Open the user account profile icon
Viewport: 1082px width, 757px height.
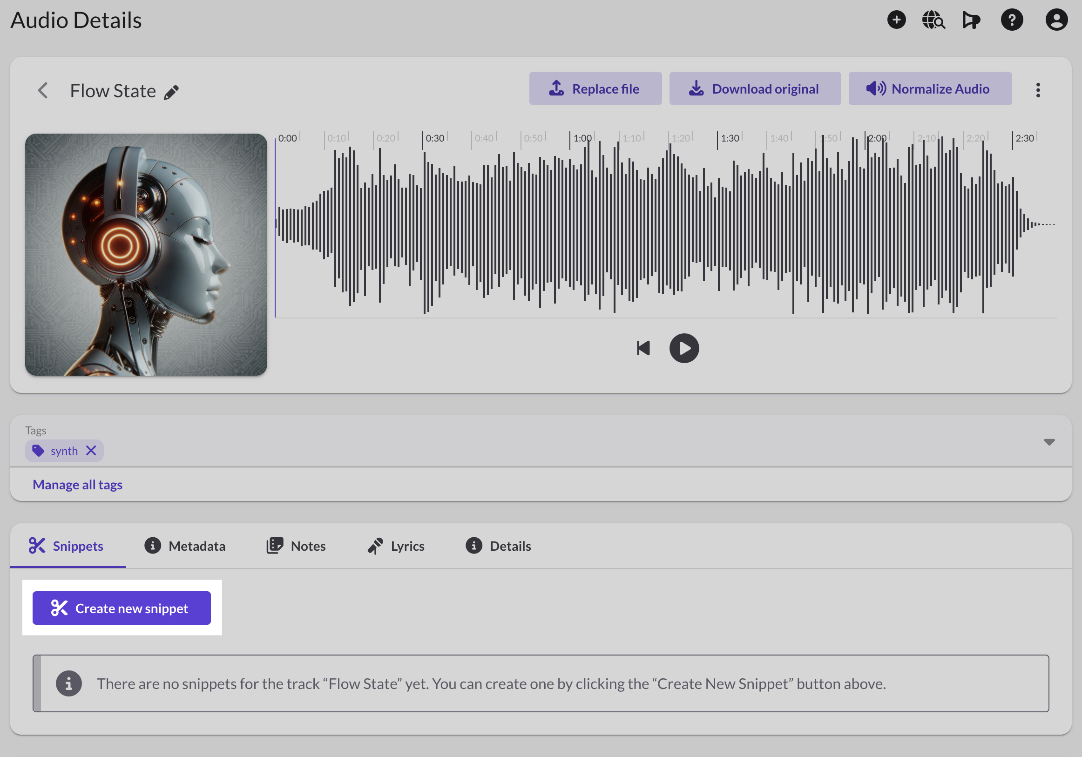click(1056, 20)
